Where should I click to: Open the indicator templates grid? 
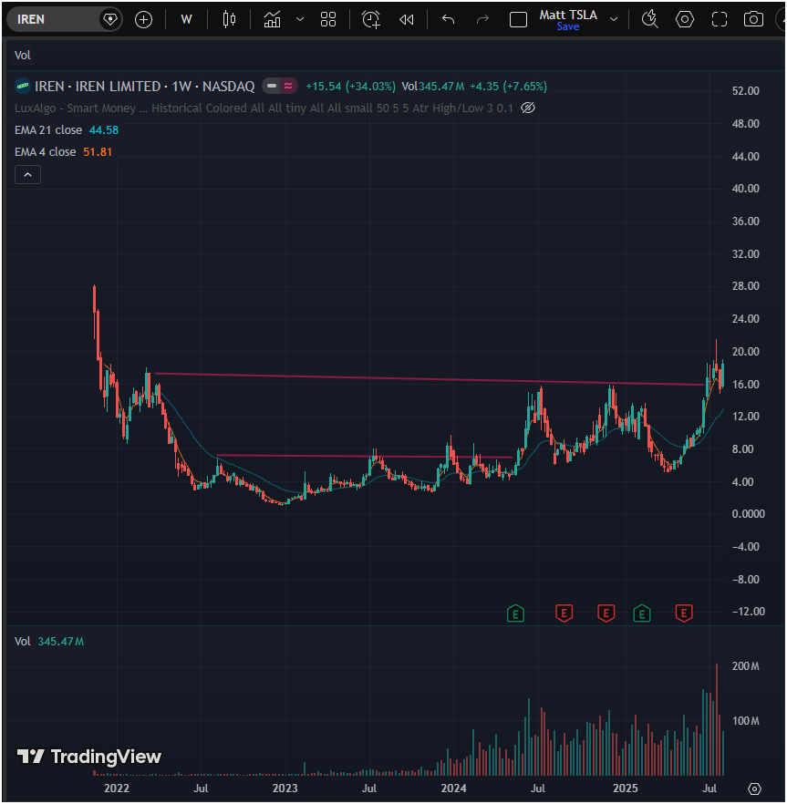(328, 20)
